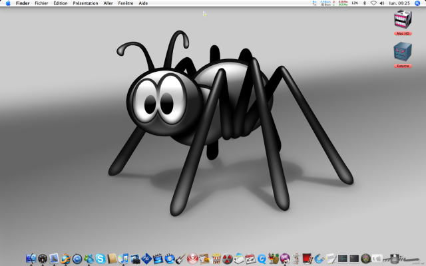Open the Présentation menu
This screenshot has width=426, height=266.
coord(85,3)
